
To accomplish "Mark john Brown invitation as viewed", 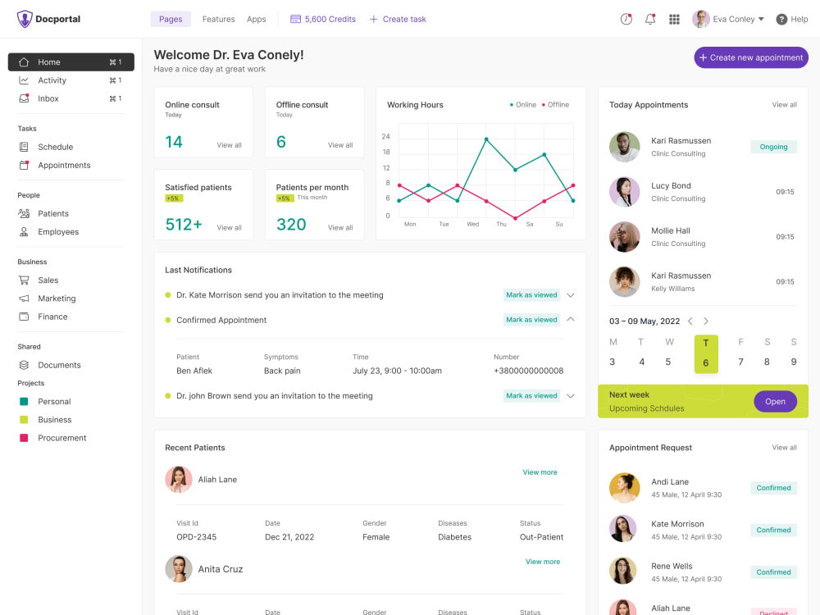I will 531,396.
